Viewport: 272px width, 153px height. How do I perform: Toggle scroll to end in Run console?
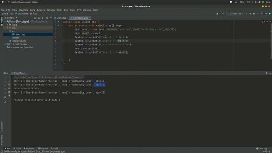coord(9,88)
